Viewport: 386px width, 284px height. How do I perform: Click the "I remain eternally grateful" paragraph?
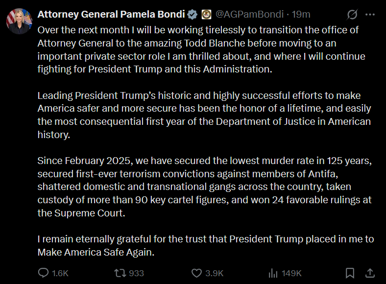pos(206,246)
